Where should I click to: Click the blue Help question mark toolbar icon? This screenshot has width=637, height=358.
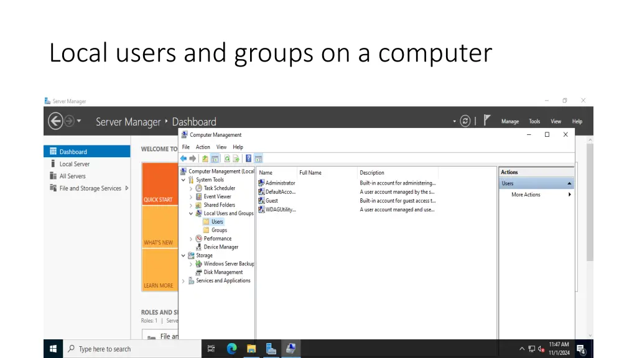pos(248,158)
